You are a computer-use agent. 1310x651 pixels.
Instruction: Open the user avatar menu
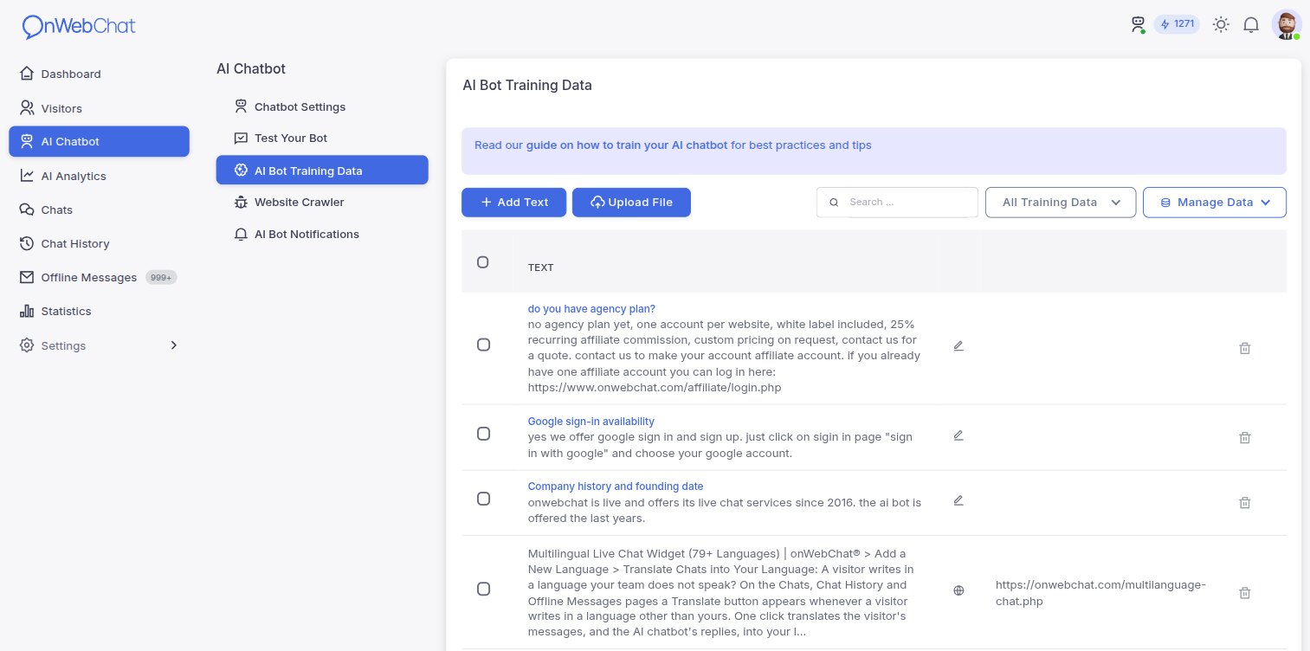point(1287,24)
